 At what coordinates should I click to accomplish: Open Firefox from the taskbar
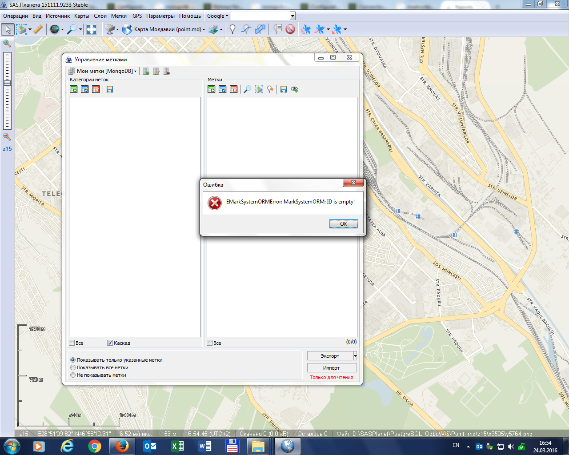(122, 446)
